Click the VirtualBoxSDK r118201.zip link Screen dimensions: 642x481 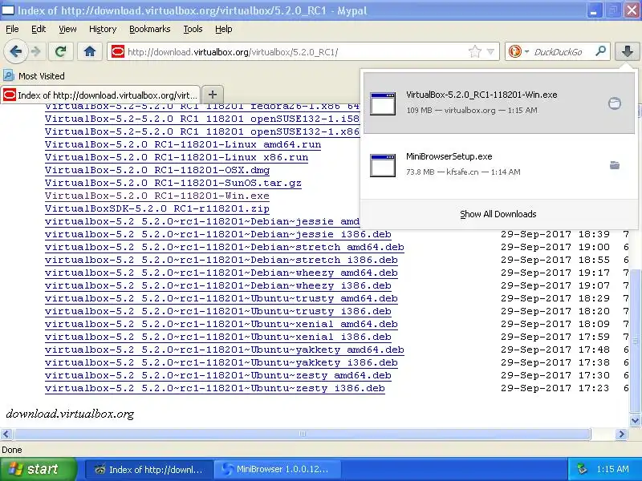point(157,208)
